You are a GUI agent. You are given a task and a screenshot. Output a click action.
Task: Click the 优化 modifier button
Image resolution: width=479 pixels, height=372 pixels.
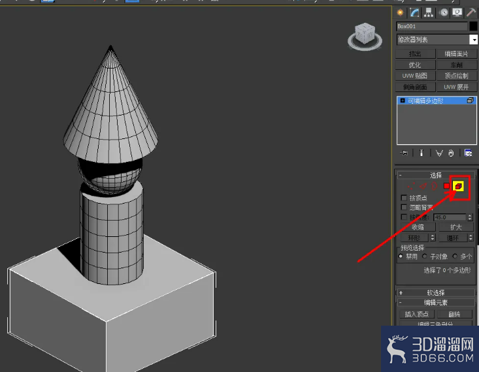[415, 65]
